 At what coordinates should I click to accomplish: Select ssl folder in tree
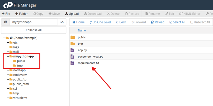(x=15, y=89)
